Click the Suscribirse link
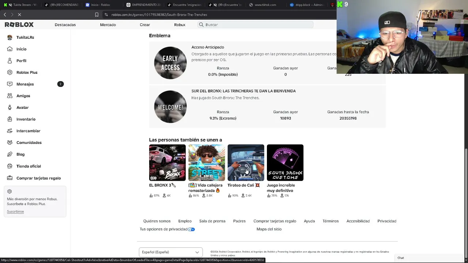The height and width of the screenshot is (263, 468). tap(15, 211)
